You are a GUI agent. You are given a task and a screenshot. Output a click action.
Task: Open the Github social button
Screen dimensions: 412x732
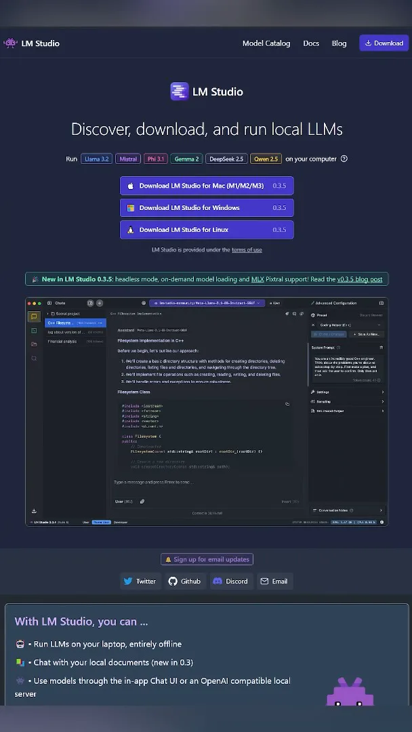(185, 582)
